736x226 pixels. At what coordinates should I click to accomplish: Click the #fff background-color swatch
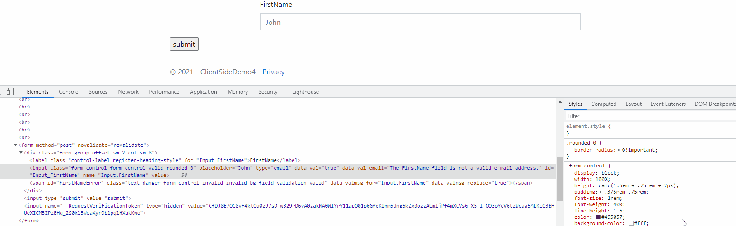631,223
